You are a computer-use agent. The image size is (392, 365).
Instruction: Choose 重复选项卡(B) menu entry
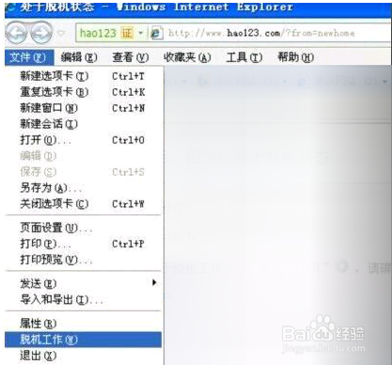pyautogui.click(x=84, y=92)
